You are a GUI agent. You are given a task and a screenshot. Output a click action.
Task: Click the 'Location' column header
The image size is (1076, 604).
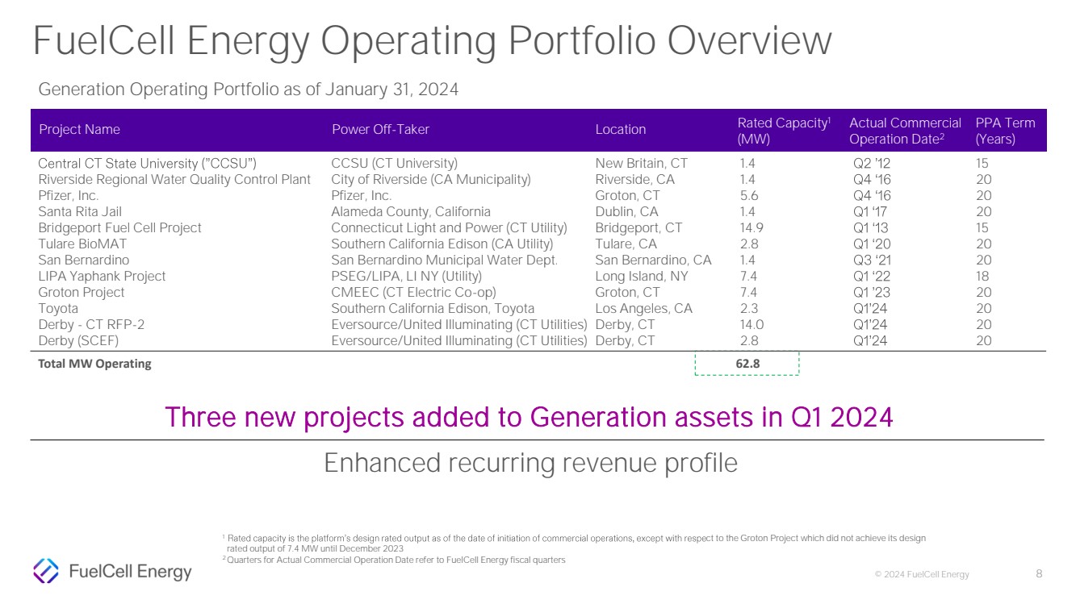coord(621,130)
